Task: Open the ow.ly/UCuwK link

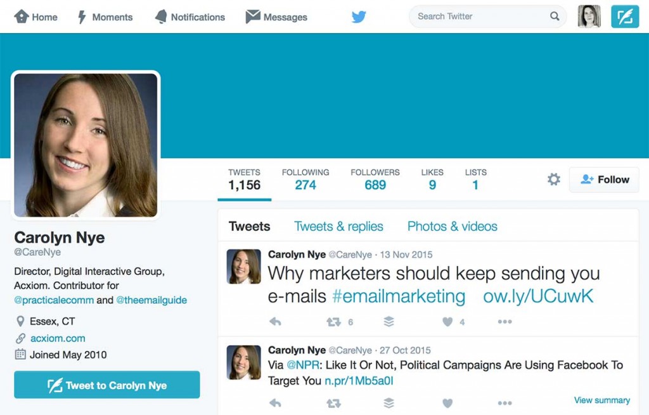Action: pos(538,296)
